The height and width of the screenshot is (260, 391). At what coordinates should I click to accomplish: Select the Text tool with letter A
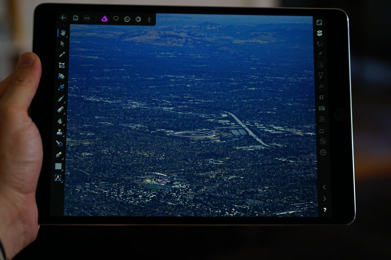58,178
